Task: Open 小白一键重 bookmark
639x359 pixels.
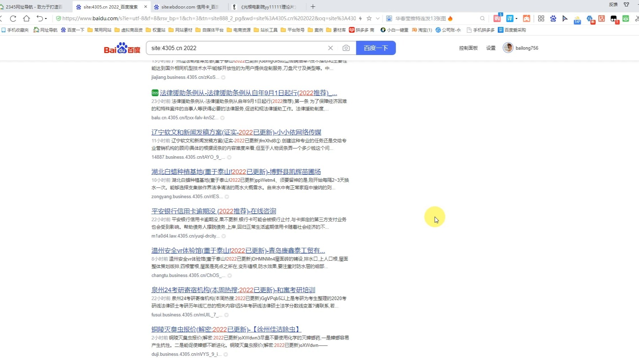Action: (394, 30)
